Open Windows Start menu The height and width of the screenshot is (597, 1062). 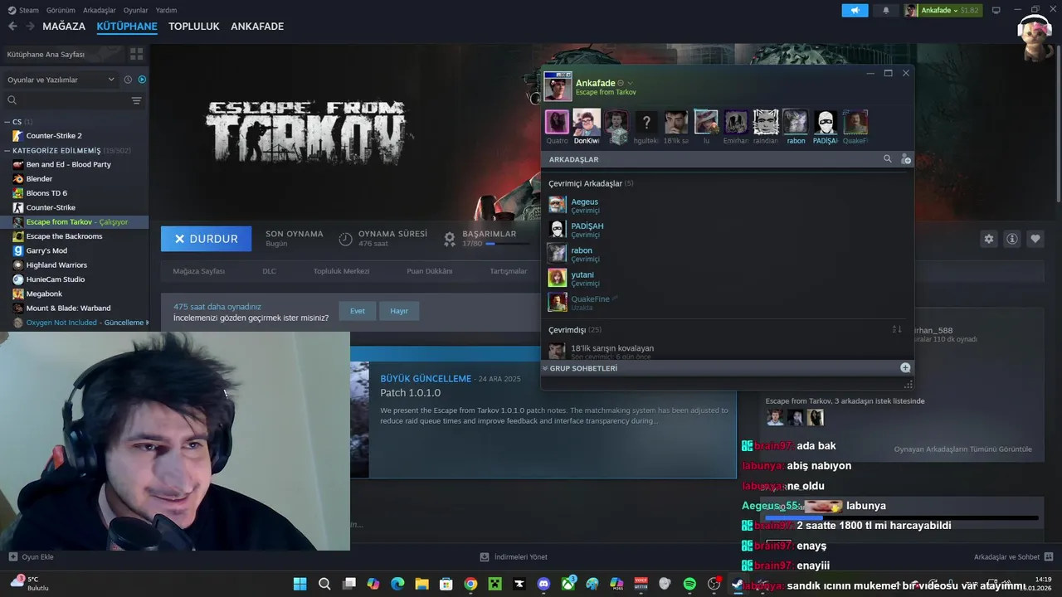(x=300, y=584)
